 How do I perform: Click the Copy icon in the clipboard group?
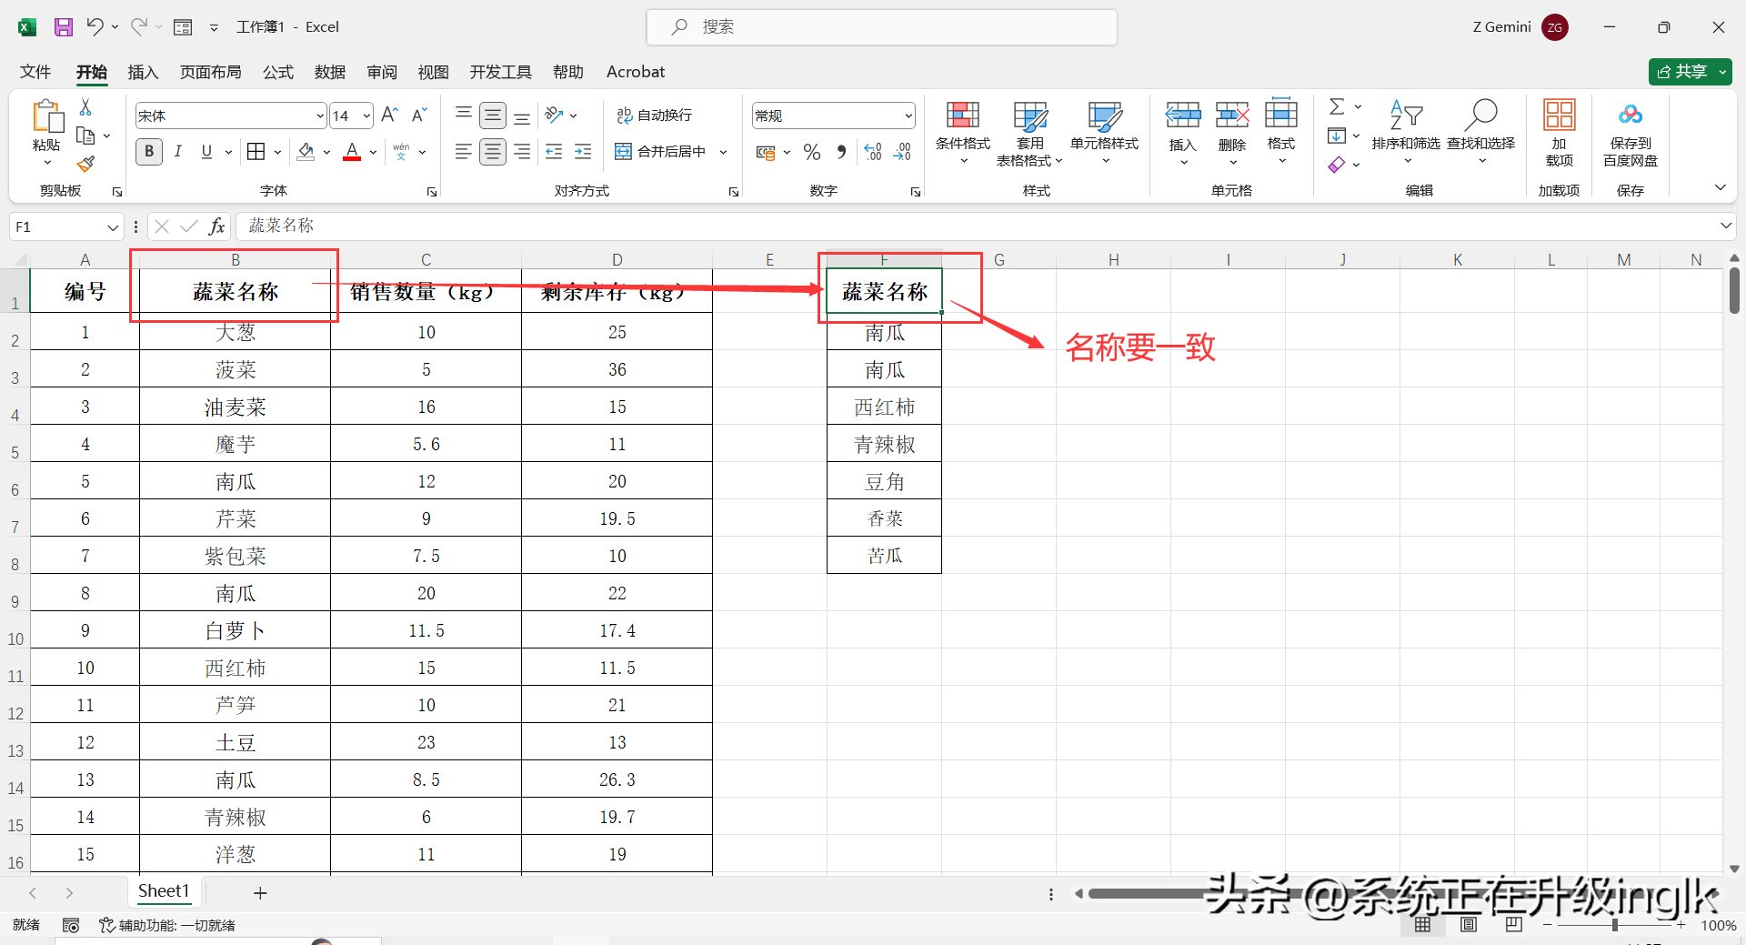pyautogui.click(x=85, y=136)
